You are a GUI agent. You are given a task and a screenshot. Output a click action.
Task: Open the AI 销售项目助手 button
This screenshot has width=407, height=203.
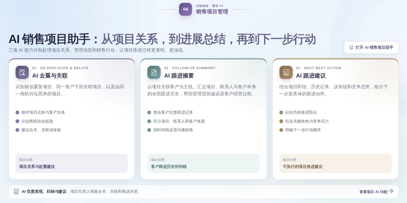coord(371,47)
